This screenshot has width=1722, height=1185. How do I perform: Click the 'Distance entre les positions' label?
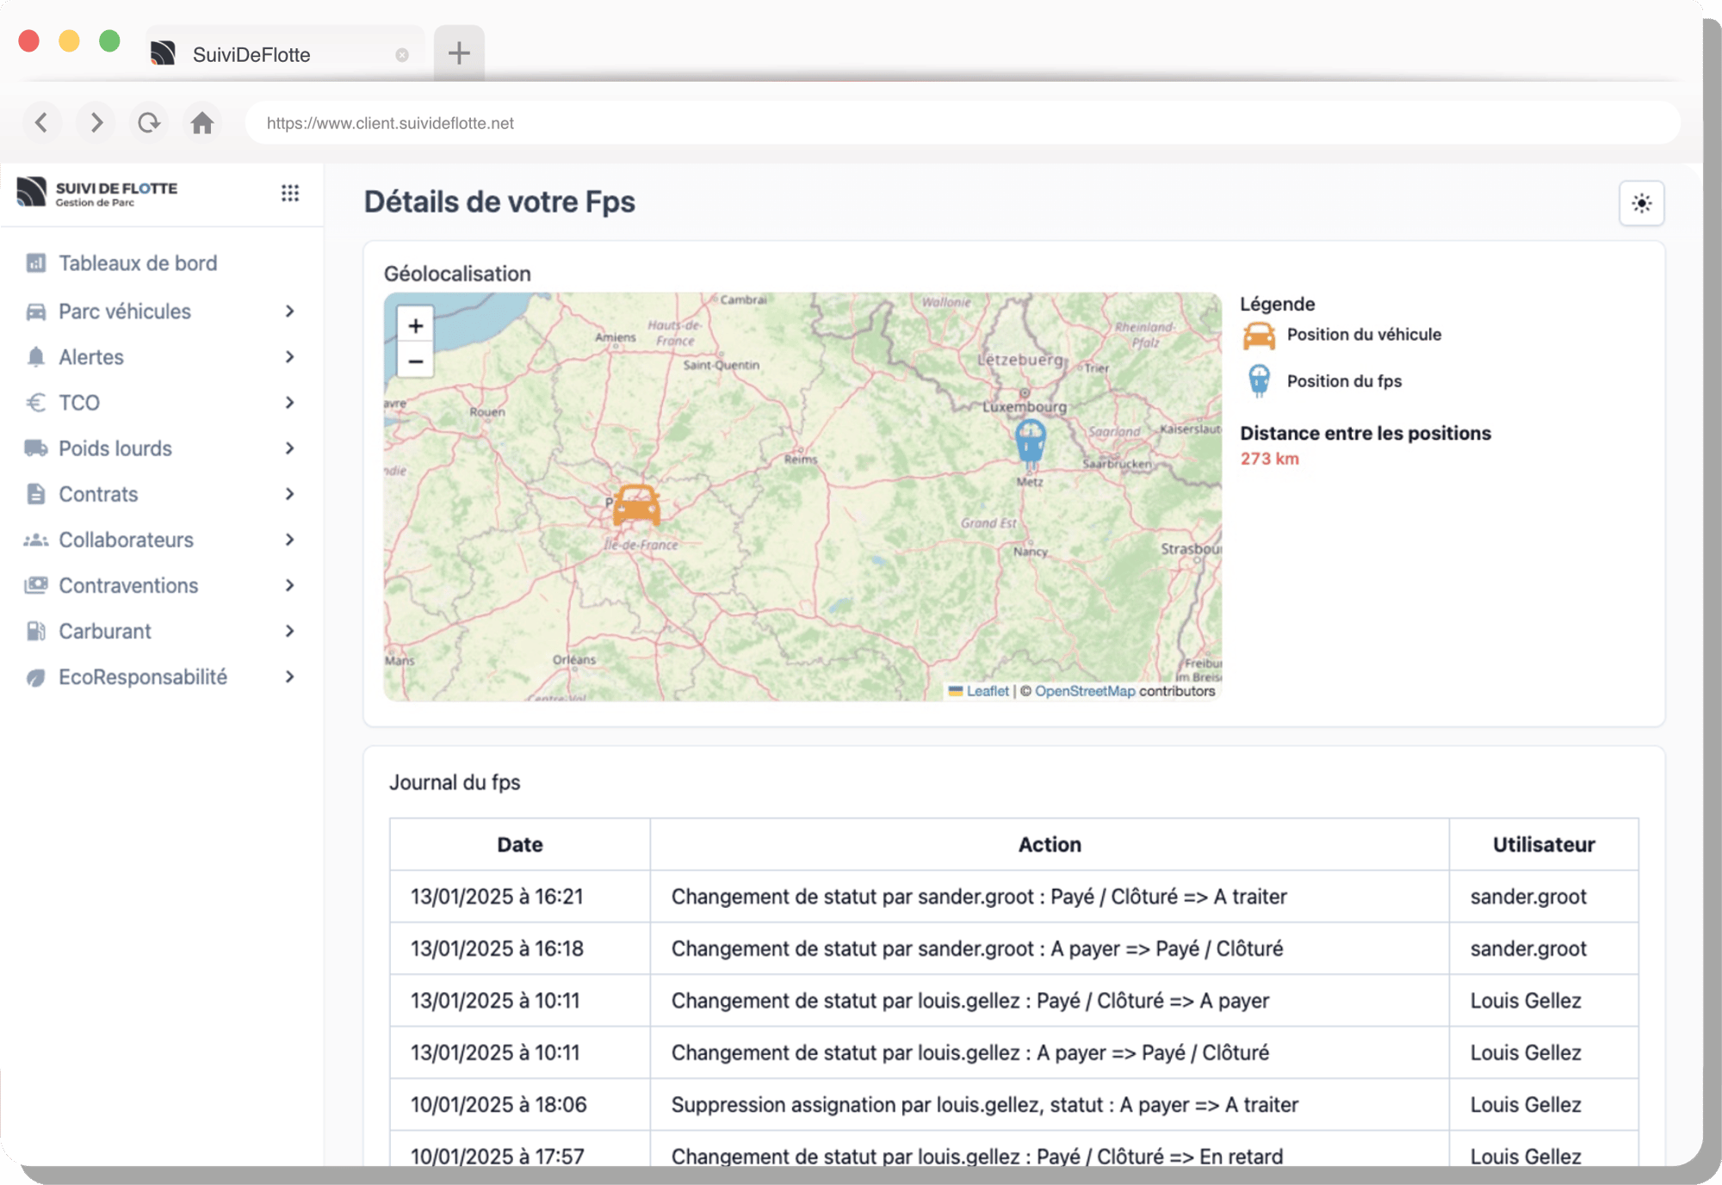(1366, 433)
